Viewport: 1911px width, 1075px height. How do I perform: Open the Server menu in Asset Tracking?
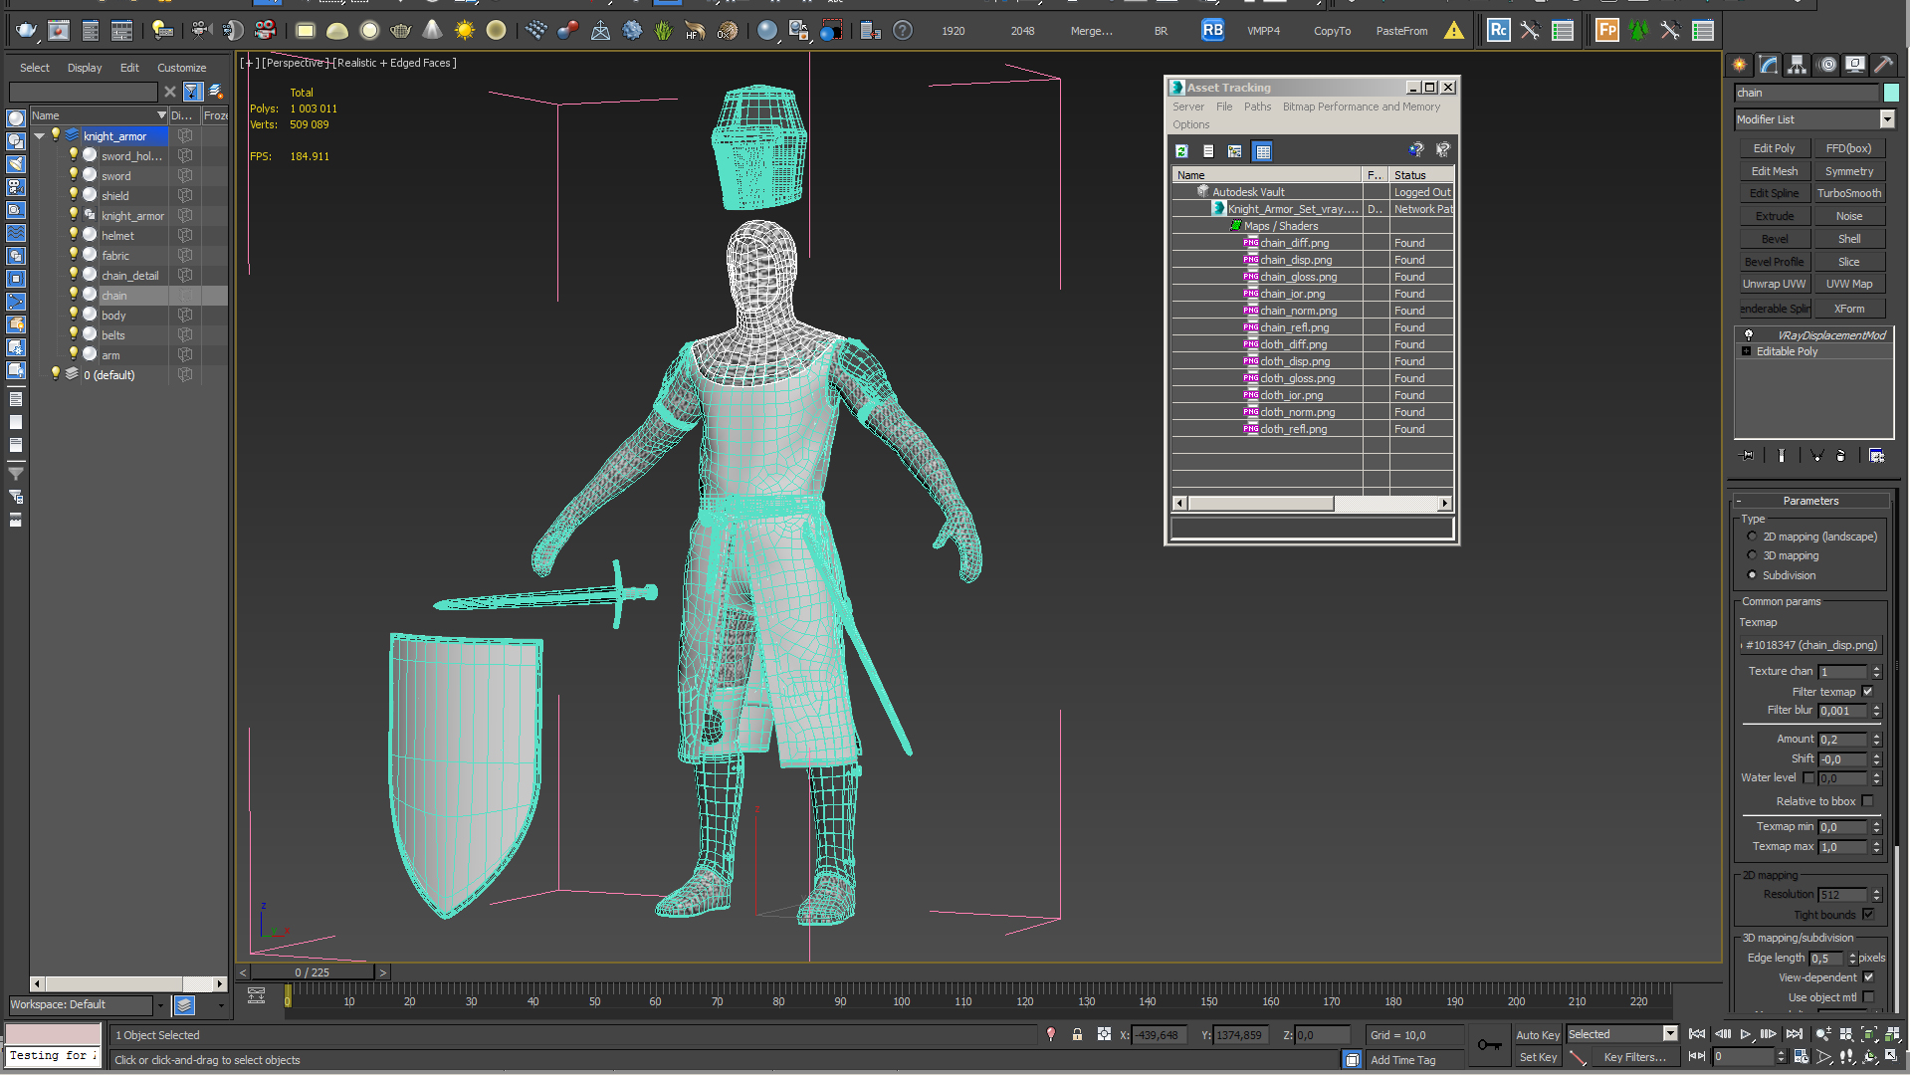(x=1189, y=107)
